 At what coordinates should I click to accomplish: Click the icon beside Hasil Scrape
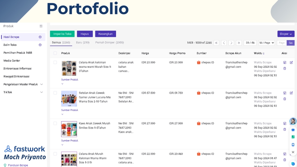point(40,37)
